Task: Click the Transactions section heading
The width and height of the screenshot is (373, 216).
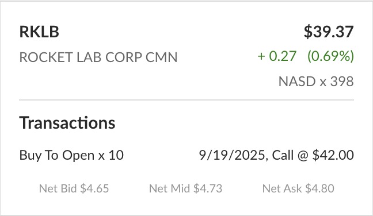Action: 67,123
